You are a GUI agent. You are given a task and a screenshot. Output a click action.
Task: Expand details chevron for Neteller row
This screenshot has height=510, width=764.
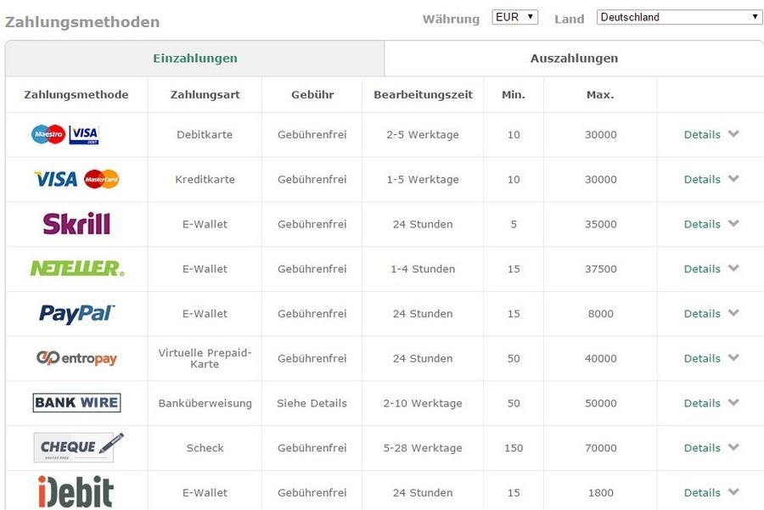(733, 268)
